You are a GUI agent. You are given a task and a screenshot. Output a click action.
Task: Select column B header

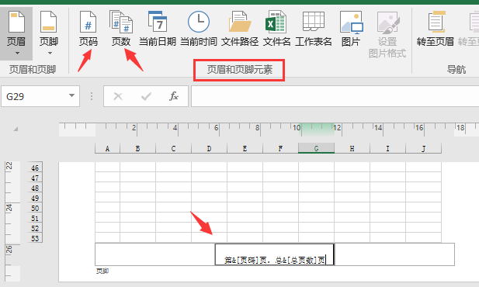click(137, 148)
